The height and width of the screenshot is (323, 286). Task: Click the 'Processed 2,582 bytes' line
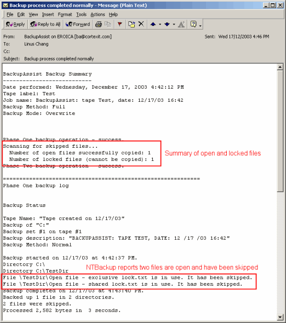coord(62,310)
